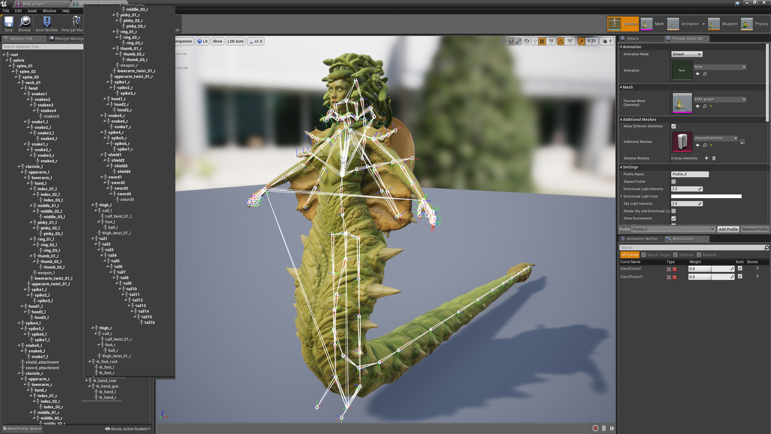The height and width of the screenshot is (434, 771).
Task: Pause the preview animation playback
Action: pos(604,428)
